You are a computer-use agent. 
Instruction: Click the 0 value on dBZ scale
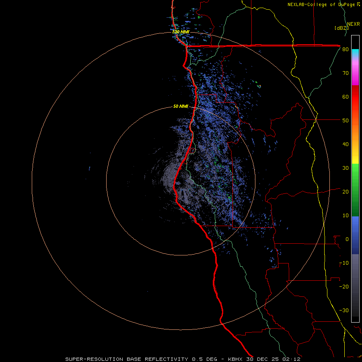click(347, 239)
